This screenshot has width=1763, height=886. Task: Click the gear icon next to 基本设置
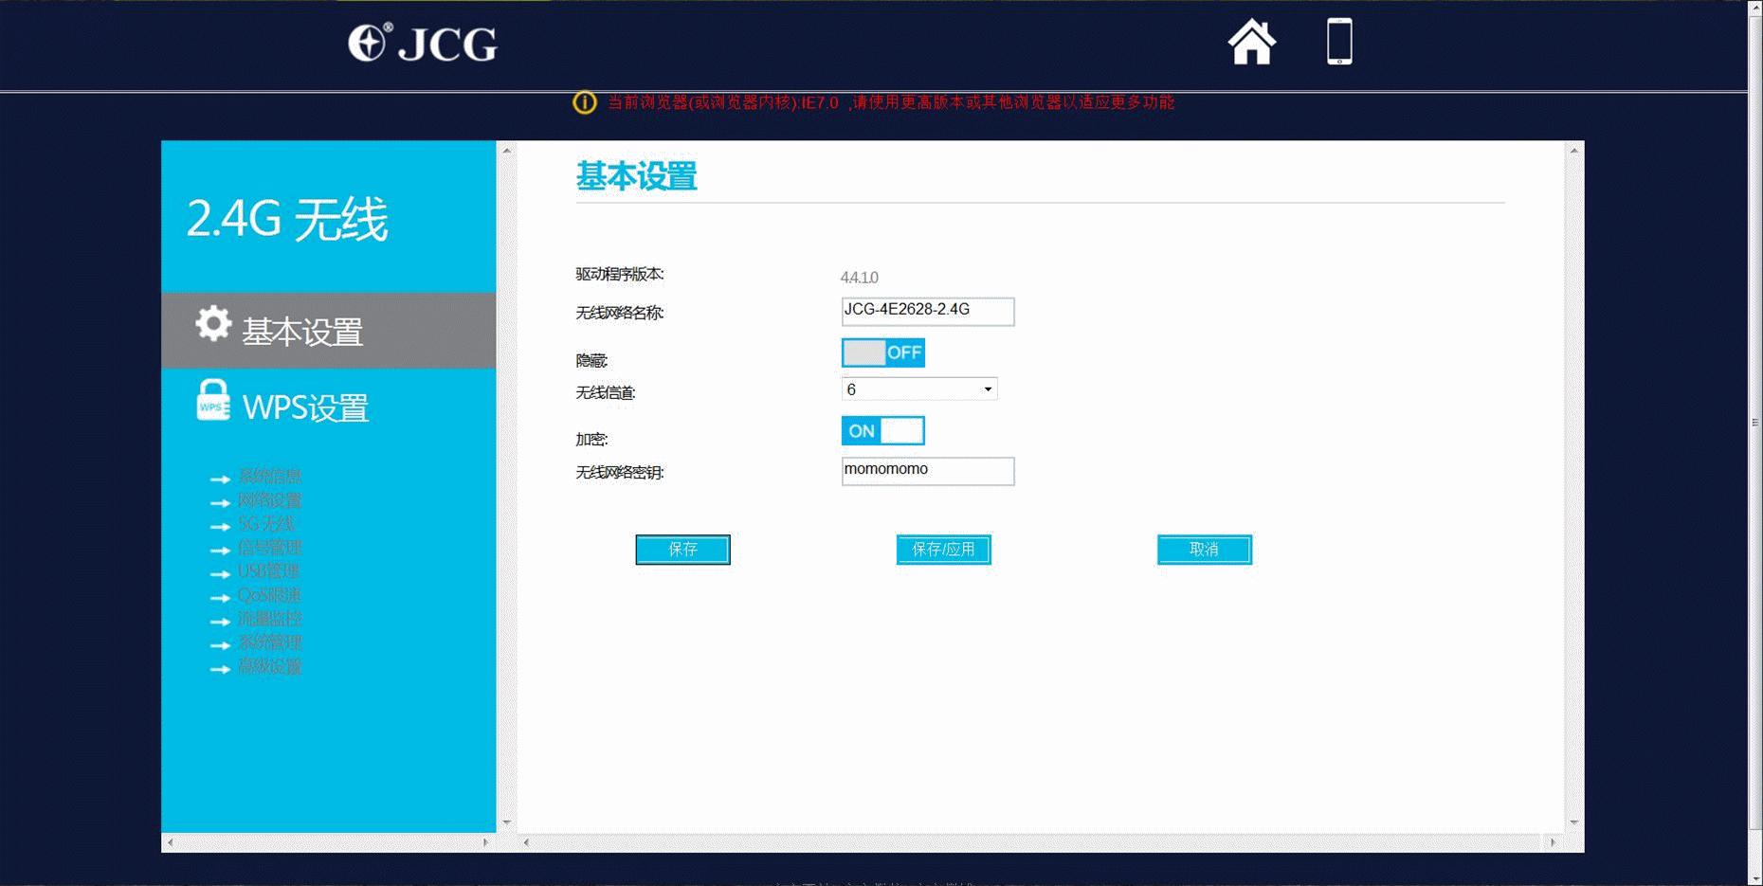[210, 323]
